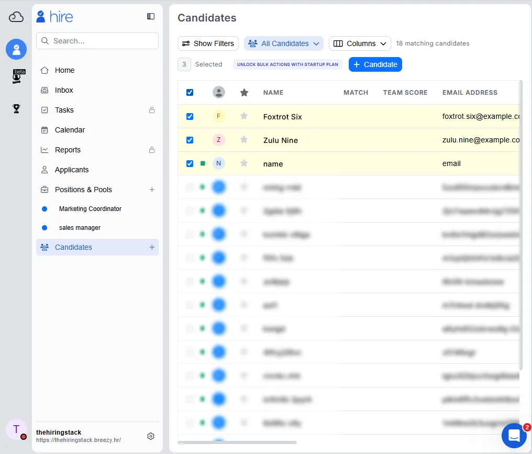Click the search magnifier icon

click(45, 41)
